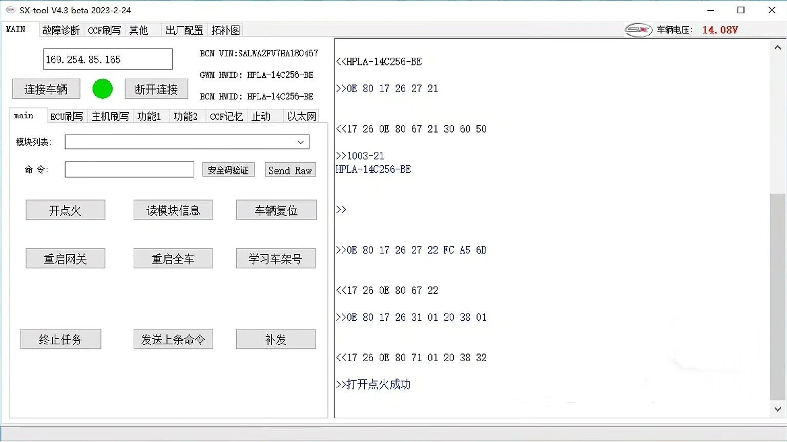Click scroll down arrow in log panel
The image size is (787, 442).
(x=778, y=409)
